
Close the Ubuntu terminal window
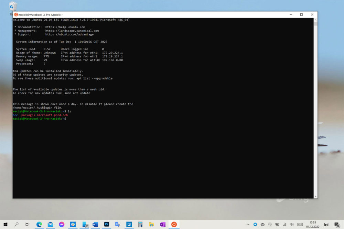(x=312, y=15)
